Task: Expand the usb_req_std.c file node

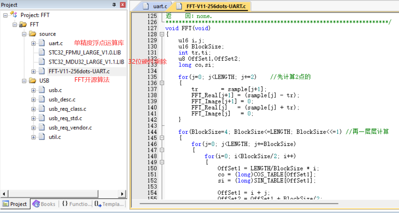Action: click(33, 118)
